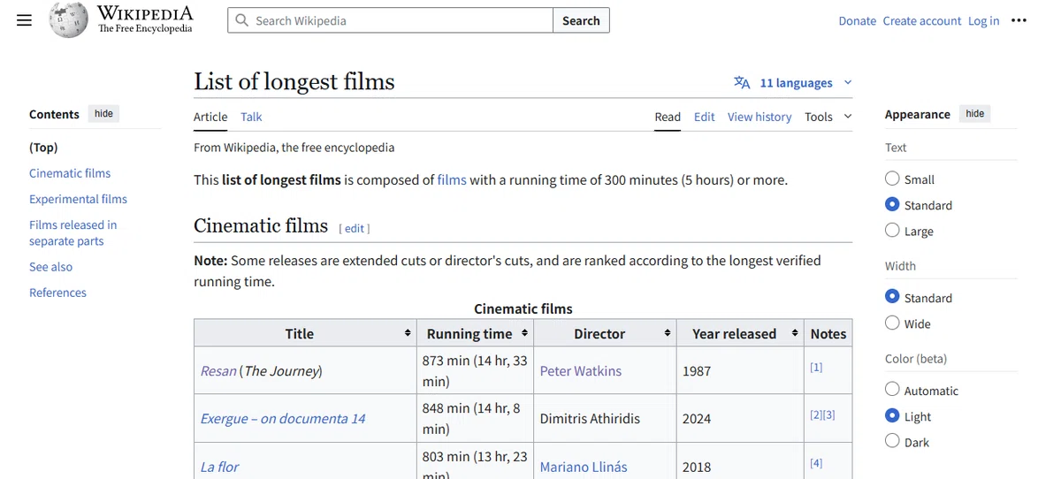Click the Search button

point(581,20)
